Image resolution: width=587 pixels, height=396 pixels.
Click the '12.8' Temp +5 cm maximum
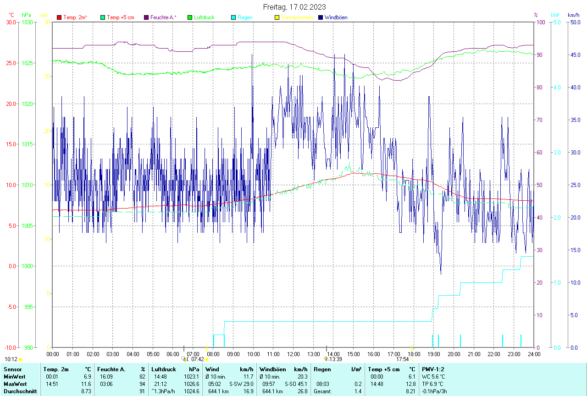coord(410,384)
